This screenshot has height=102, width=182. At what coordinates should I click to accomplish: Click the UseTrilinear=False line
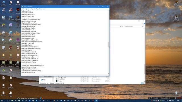click(28, 28)
